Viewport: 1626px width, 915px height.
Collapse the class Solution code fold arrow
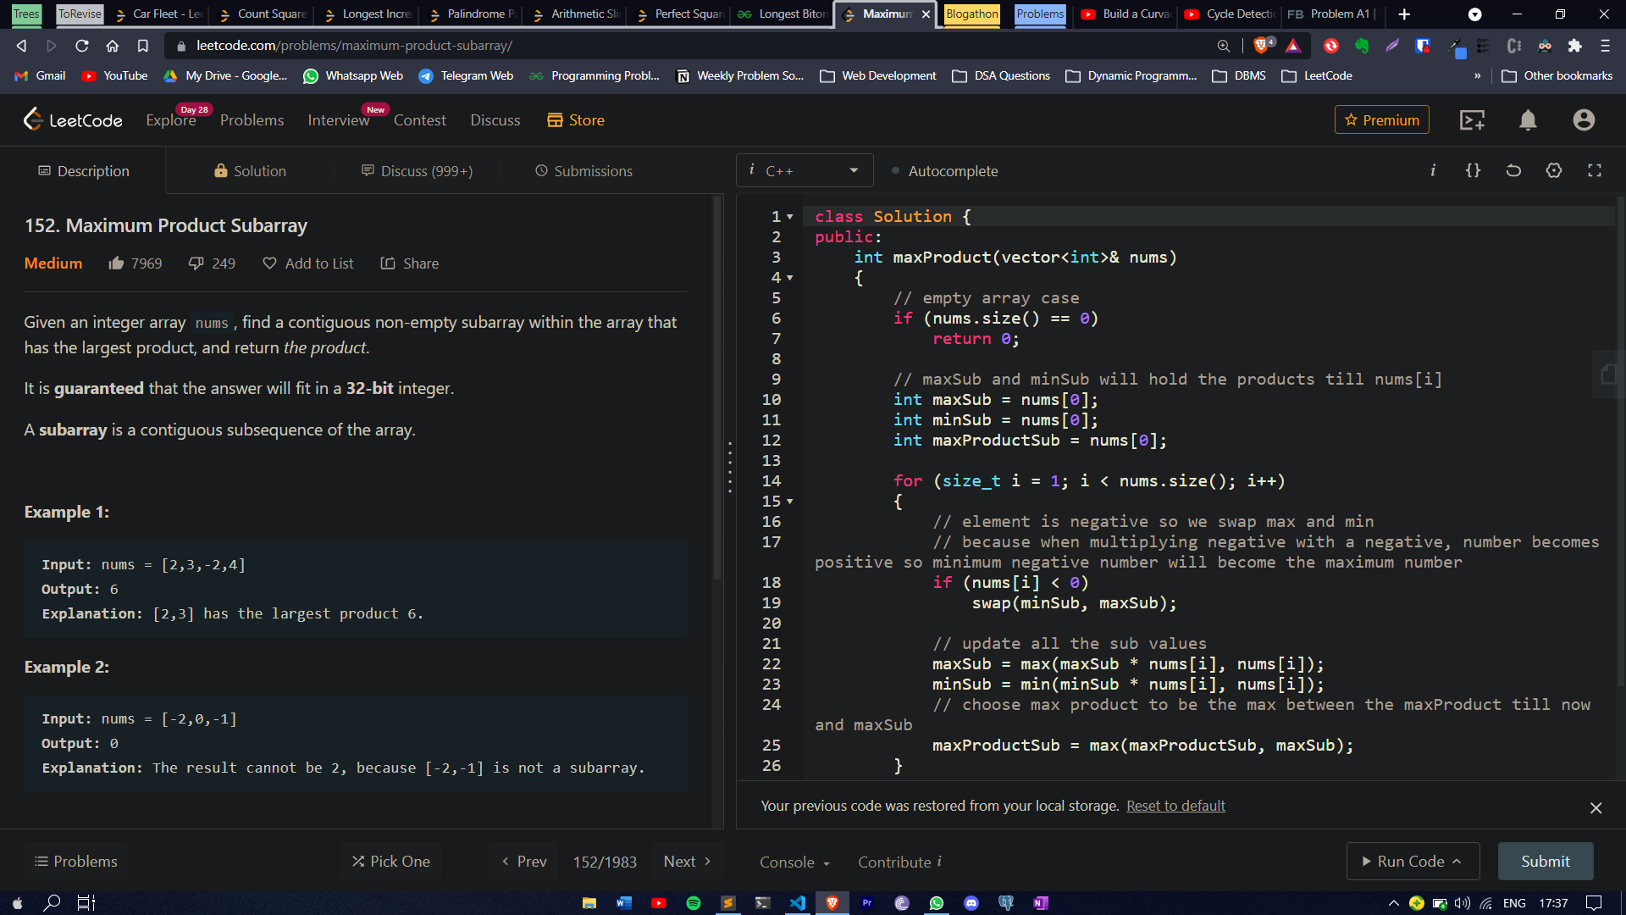coord(789,217)
